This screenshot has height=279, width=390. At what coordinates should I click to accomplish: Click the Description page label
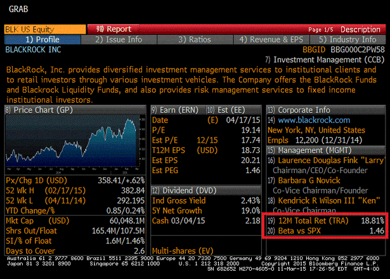click(360, 29)
